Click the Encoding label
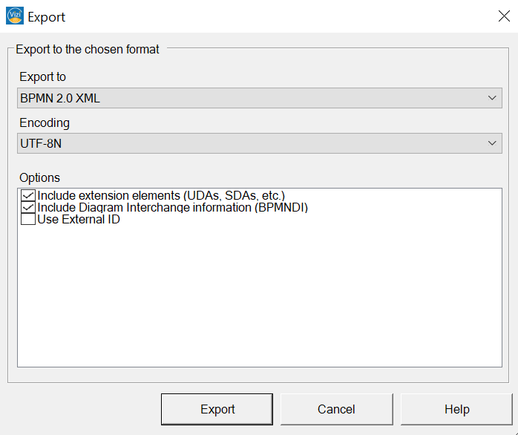Viewport: 518px width, 435px height. 45,122
